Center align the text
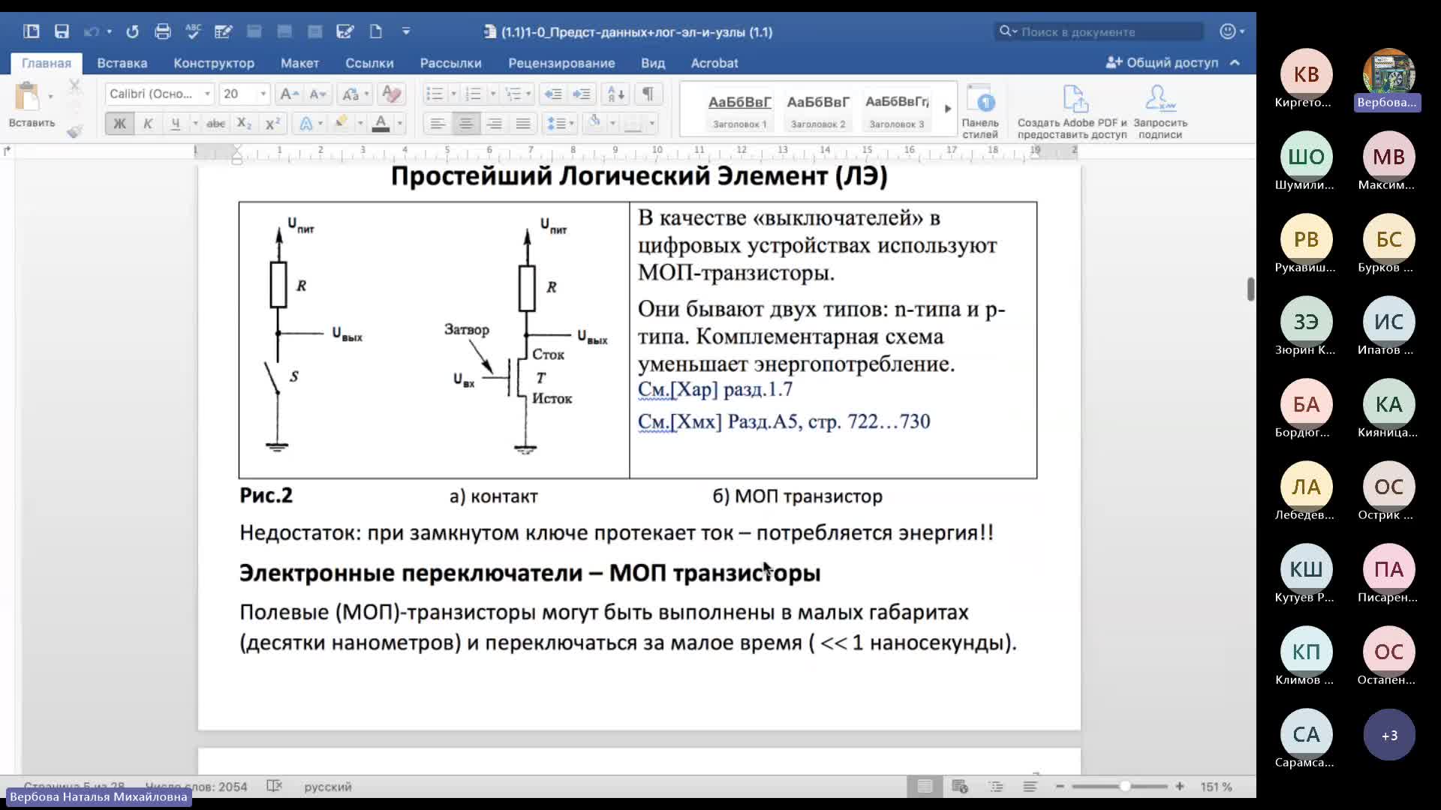 [466, 123]
